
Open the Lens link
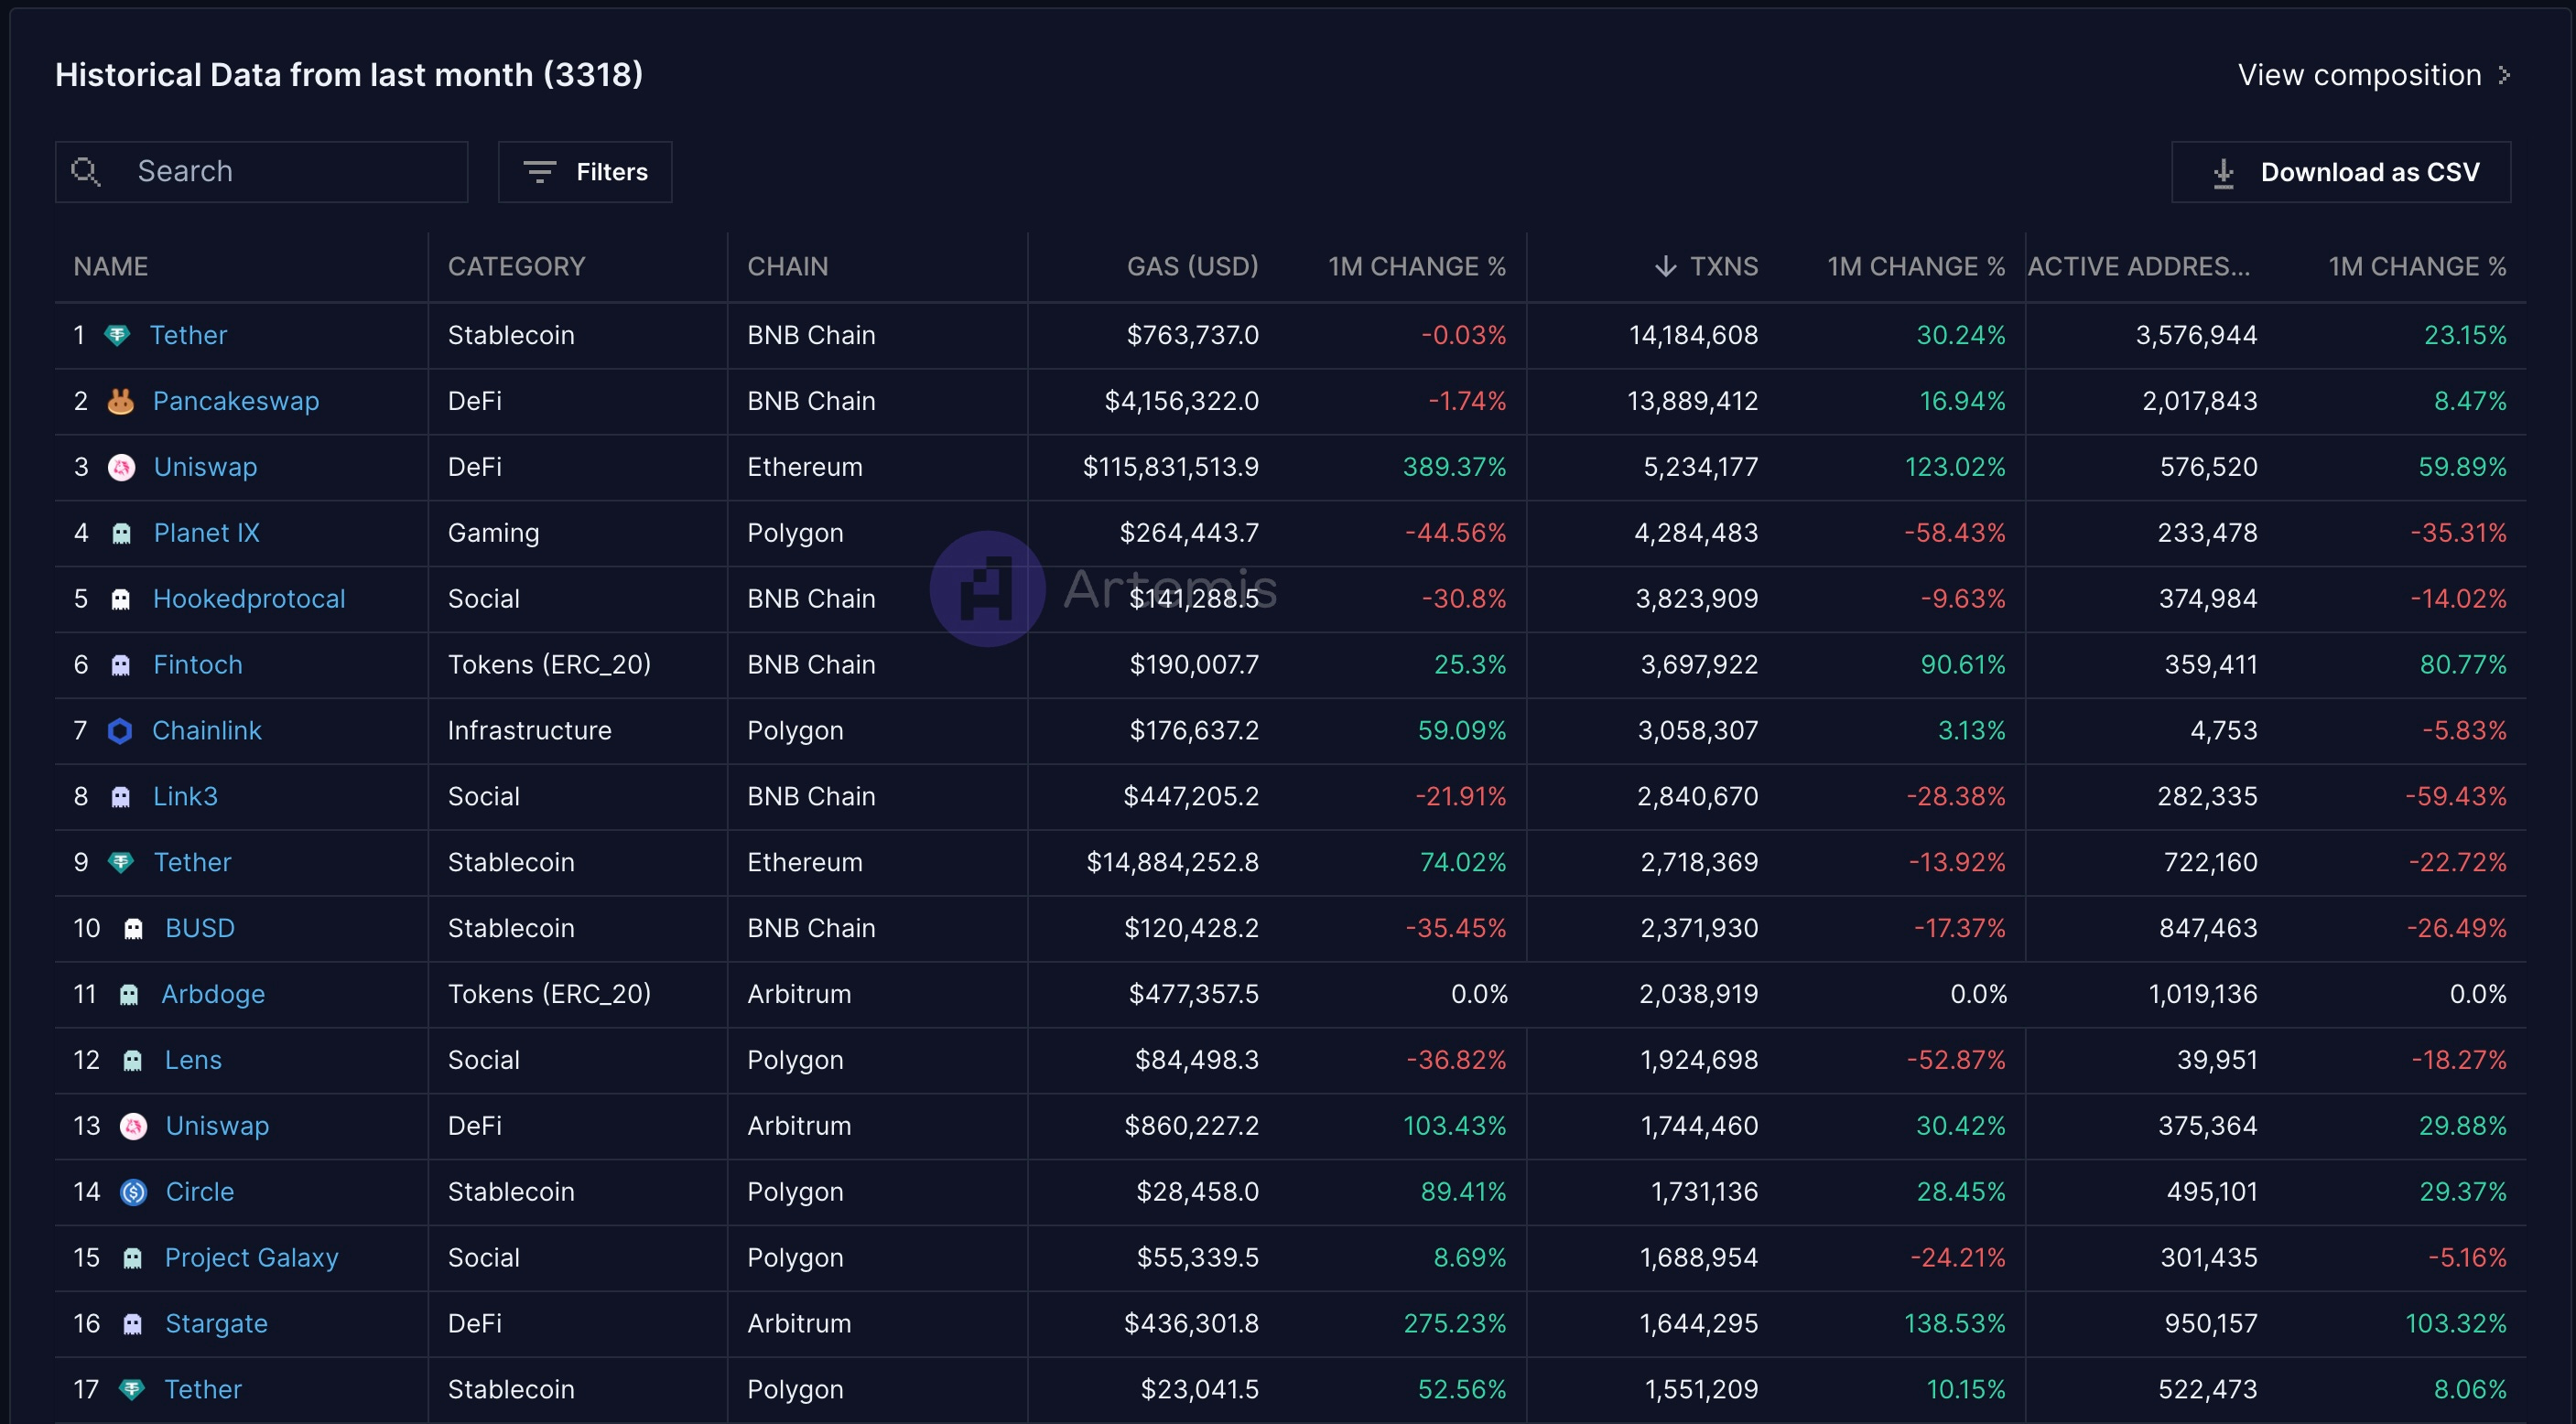193,1060
